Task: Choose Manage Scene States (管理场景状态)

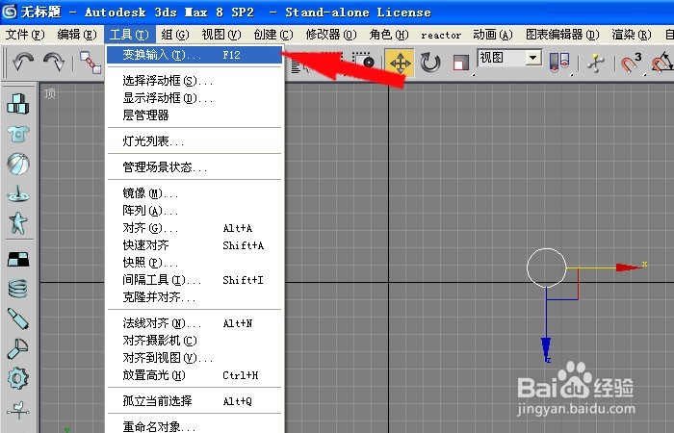Action: point(194,167)
